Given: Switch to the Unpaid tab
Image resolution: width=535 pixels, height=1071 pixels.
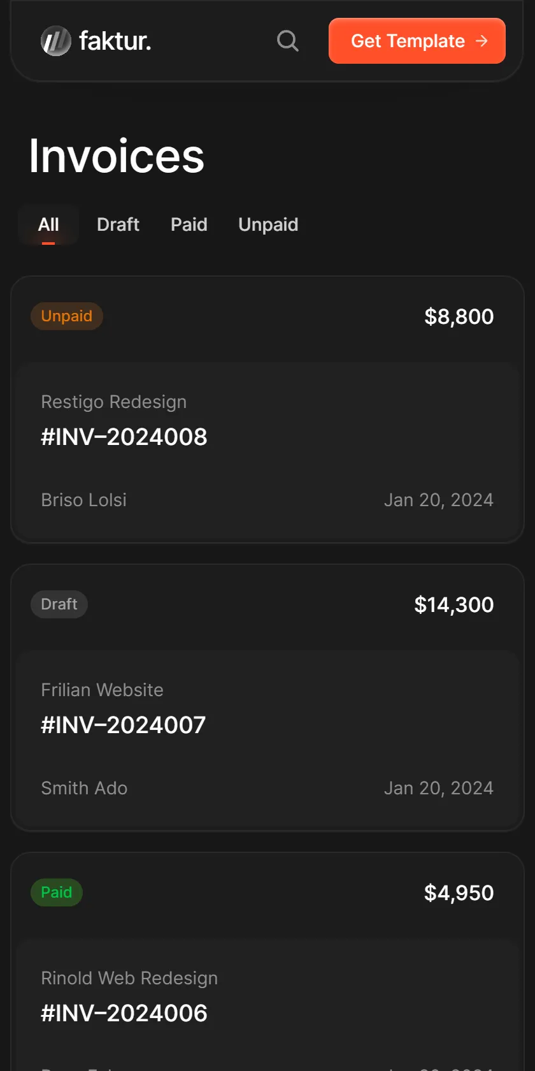Looking at the screenshot, I should click(268, 224).
